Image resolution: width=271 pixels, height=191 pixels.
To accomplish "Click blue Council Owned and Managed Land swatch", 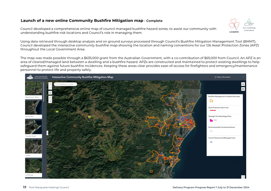I will coord(211,142).
